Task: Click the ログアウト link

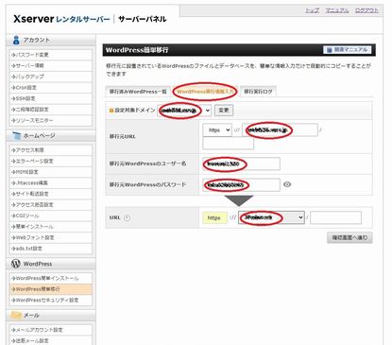Action: pos(366,10)
